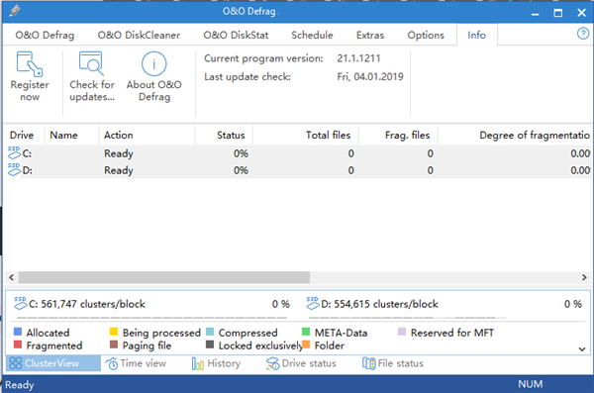The width and height of the screenshot is (594, 393).
Task: Open Check for updates
Action: click(x=91, y=76)
